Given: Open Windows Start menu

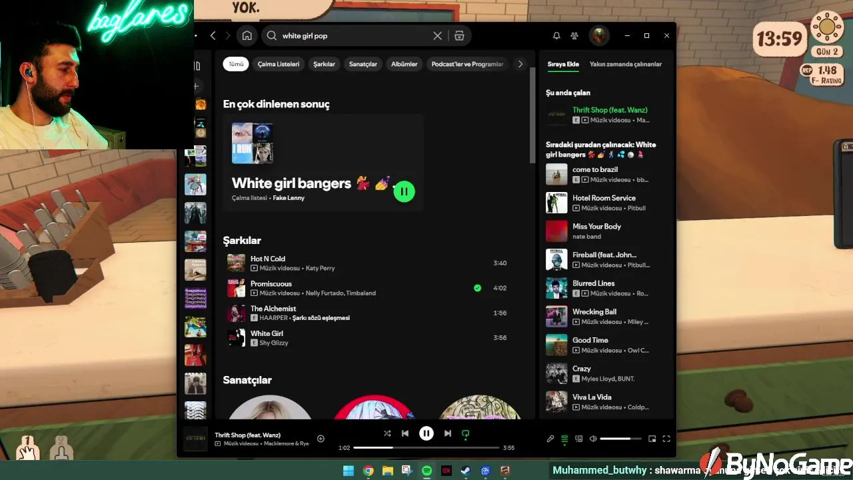Looking at the screenshot, I should click(348, 471).
